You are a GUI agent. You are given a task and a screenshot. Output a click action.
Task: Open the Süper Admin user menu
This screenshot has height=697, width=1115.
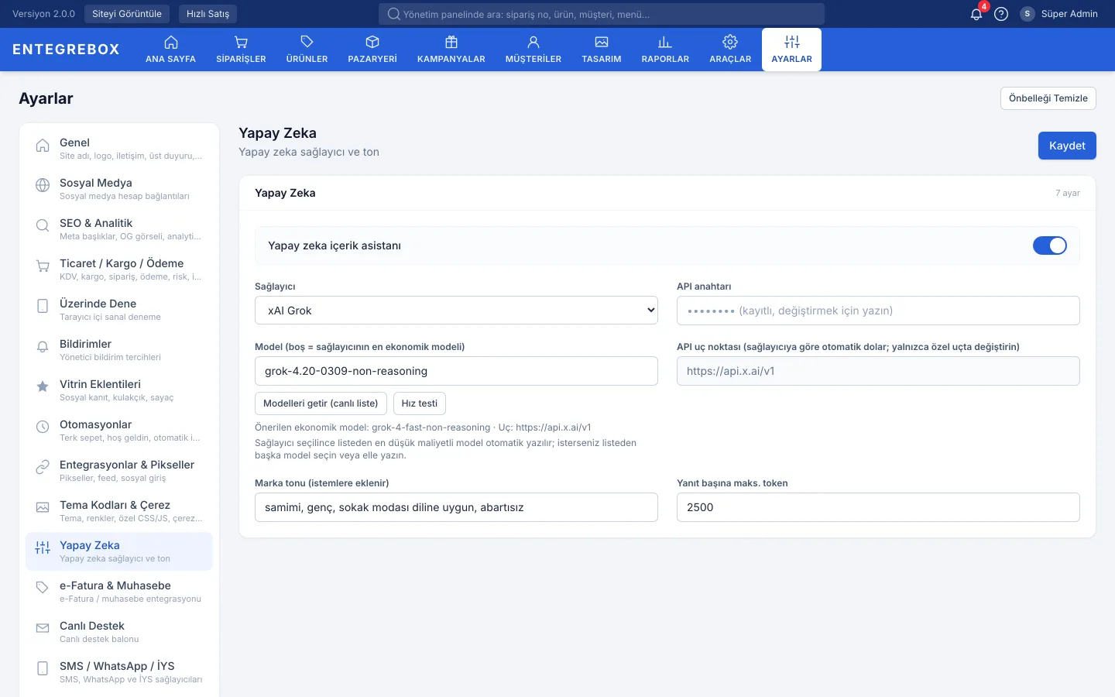coord(1059,14)
